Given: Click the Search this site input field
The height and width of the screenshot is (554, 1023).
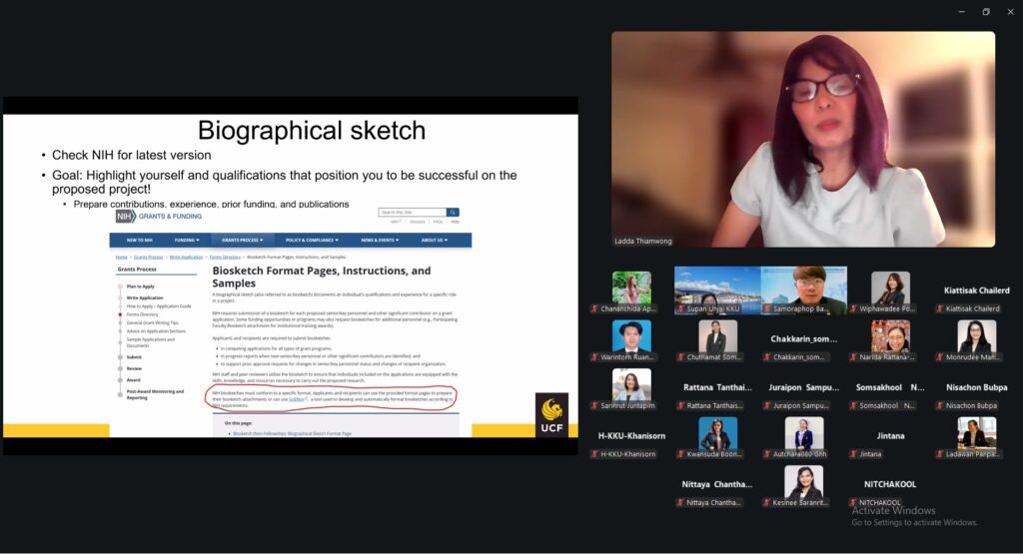Looking at the screenshot, I should (x=412, y=213).
